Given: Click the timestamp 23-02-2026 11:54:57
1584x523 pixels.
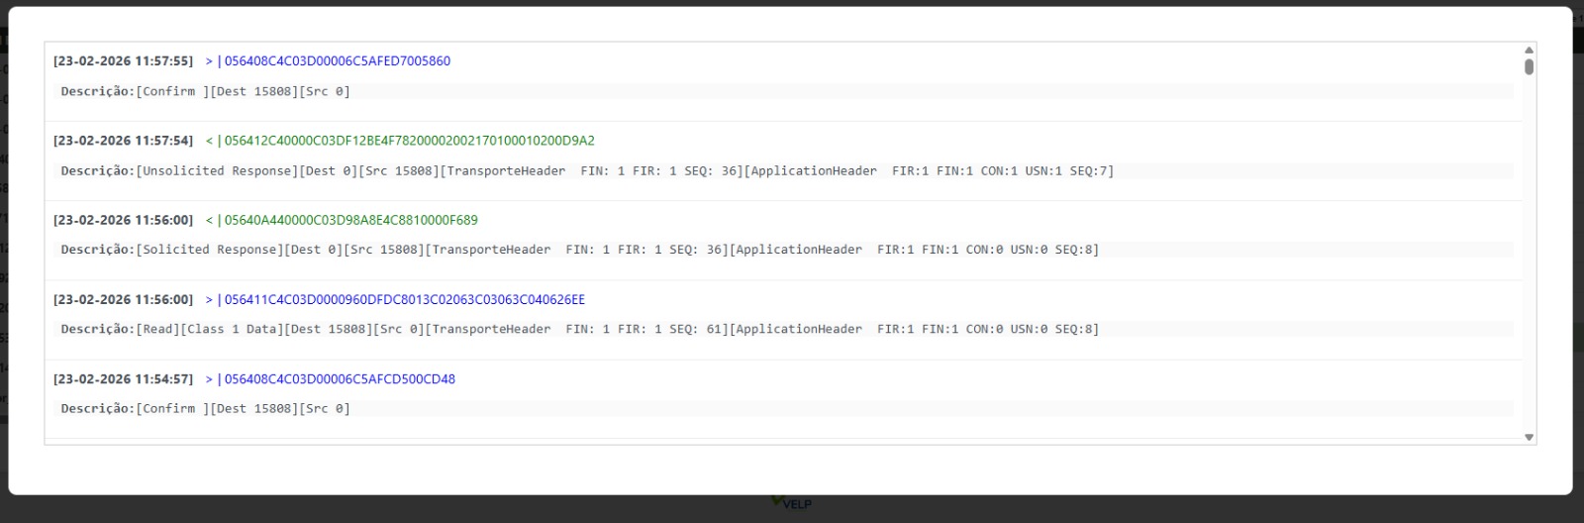Looking at the screenshot, I should click(124, 379).
